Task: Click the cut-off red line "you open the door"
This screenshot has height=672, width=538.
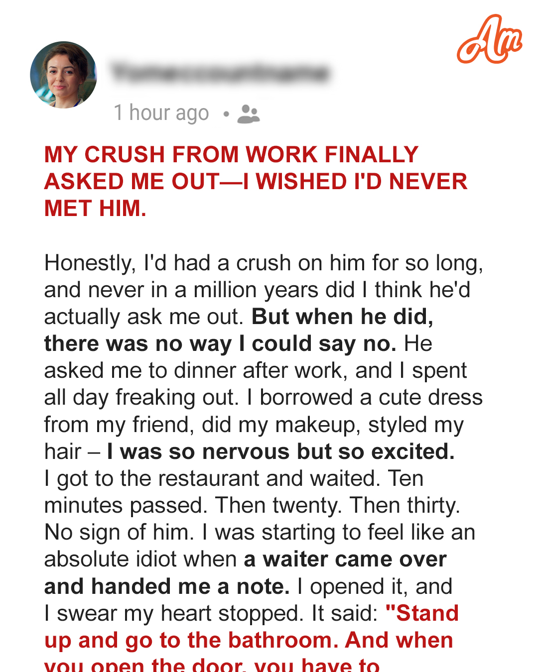Action: (x=144, y=665)
